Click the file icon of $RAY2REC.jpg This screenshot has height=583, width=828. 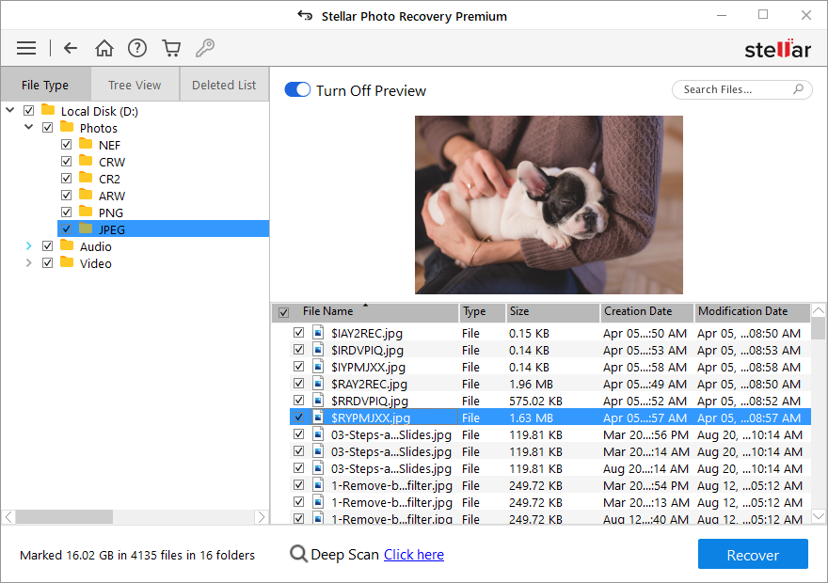pos(318,383)
